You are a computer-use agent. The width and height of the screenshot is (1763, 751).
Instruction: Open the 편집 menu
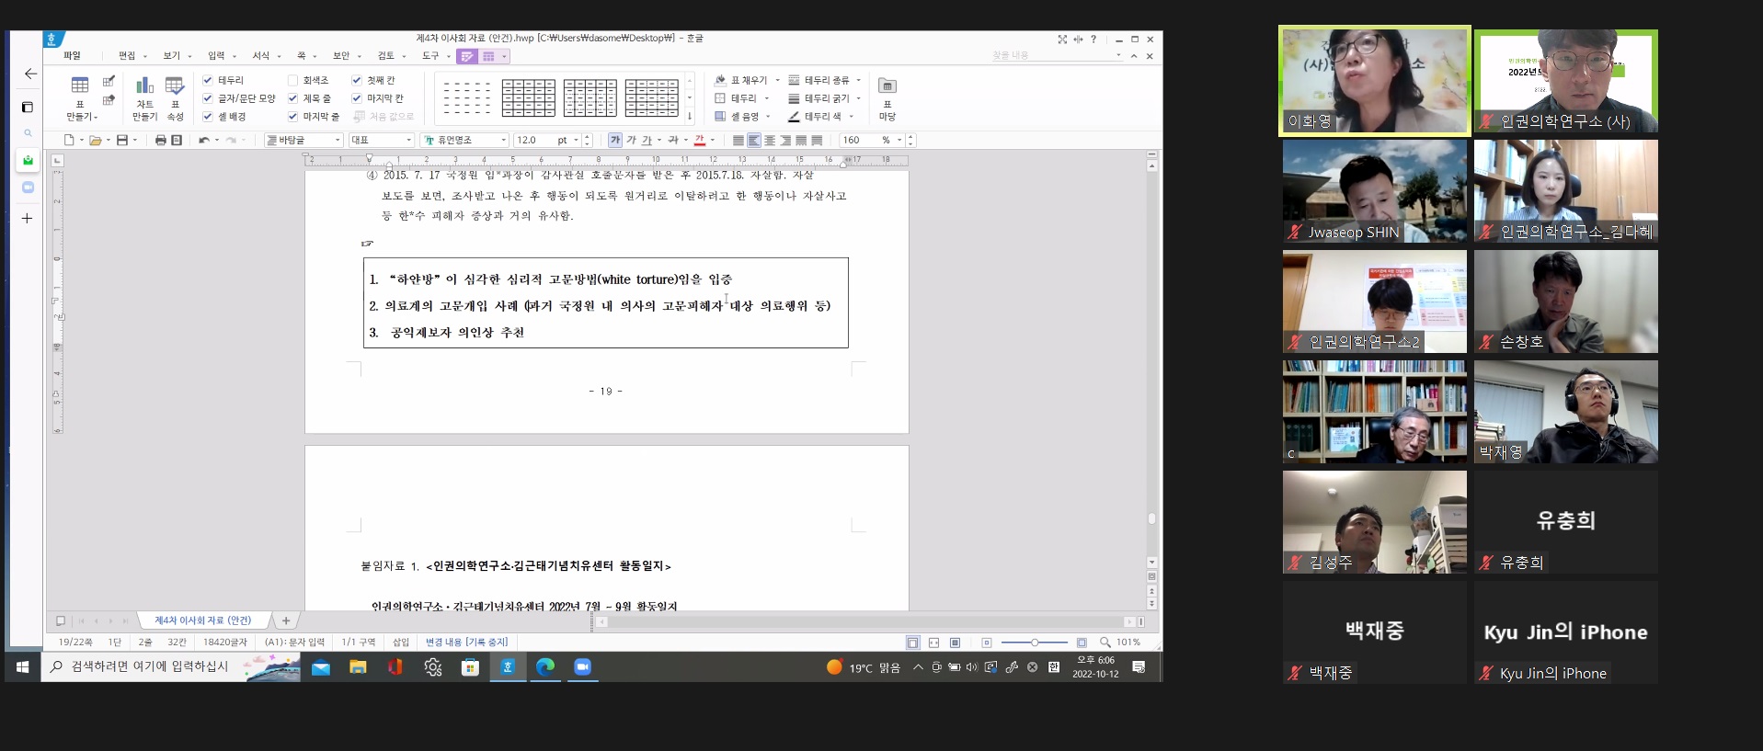(127, 56)
